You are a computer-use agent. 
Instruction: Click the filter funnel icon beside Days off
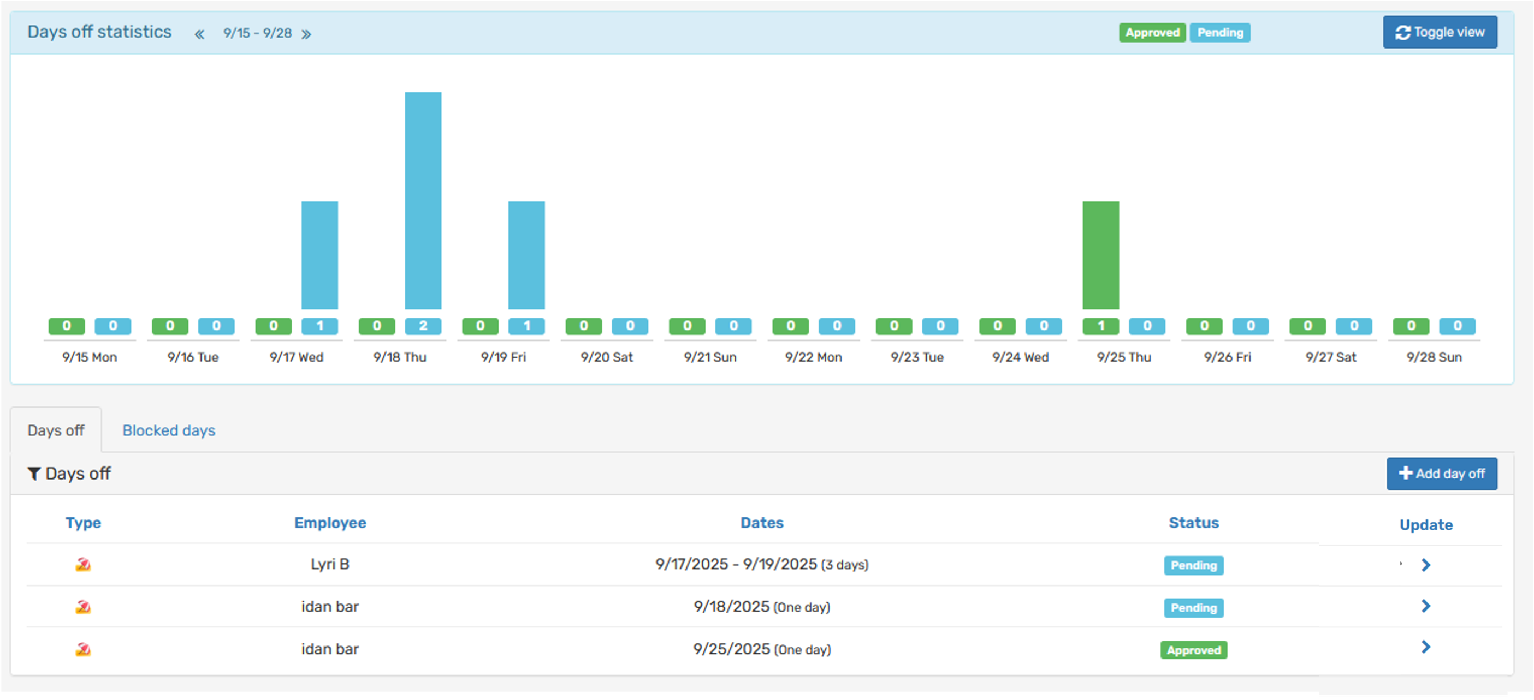point(34,474)
